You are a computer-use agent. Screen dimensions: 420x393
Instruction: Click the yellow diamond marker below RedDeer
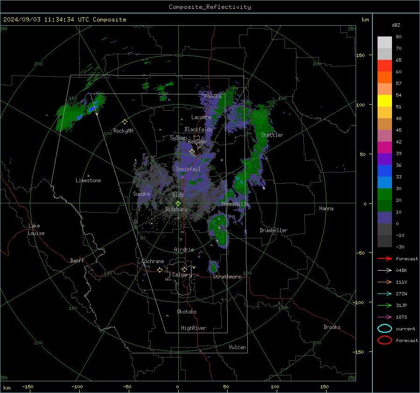192,152
